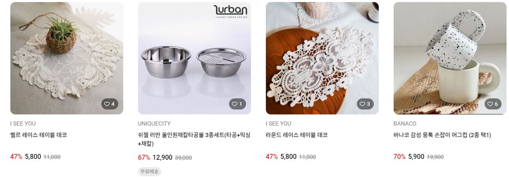Open I SEE YOU brand above 벨르 레이스

[23, 123]
